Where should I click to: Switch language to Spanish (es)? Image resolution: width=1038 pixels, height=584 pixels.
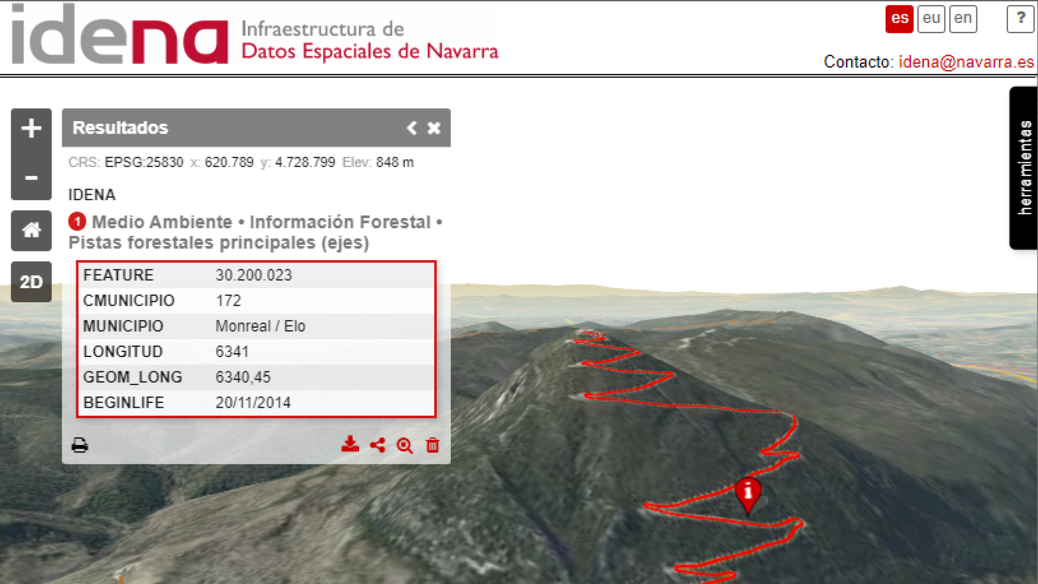click(x=899, y=19)
